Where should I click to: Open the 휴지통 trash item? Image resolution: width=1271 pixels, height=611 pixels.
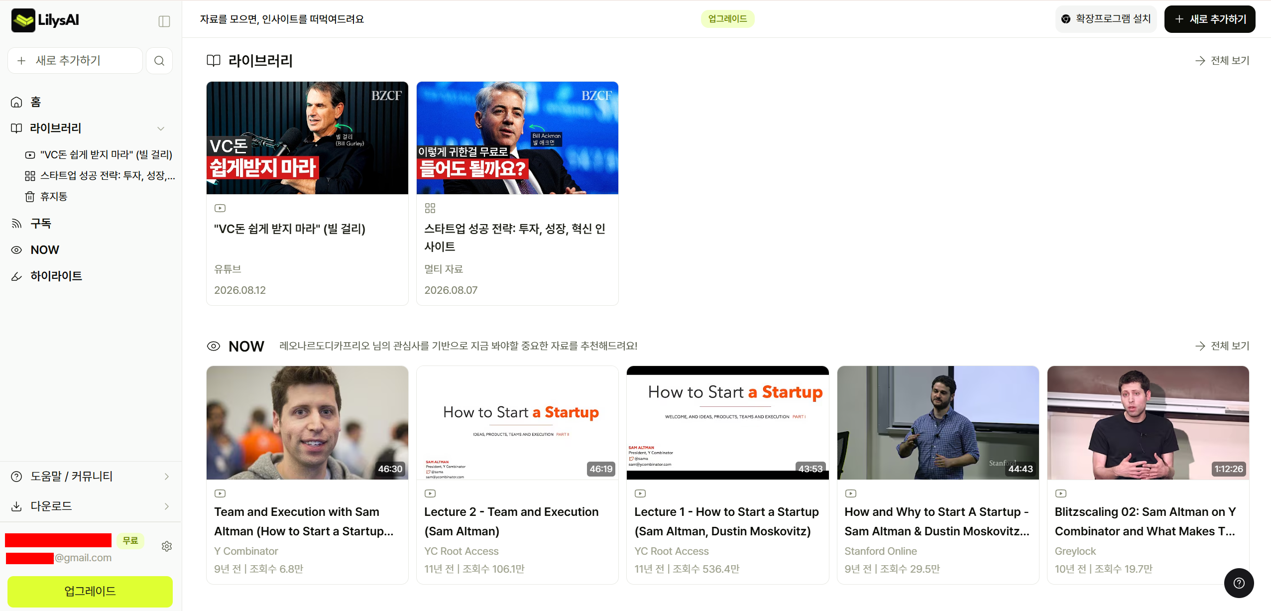coord(47,197)
